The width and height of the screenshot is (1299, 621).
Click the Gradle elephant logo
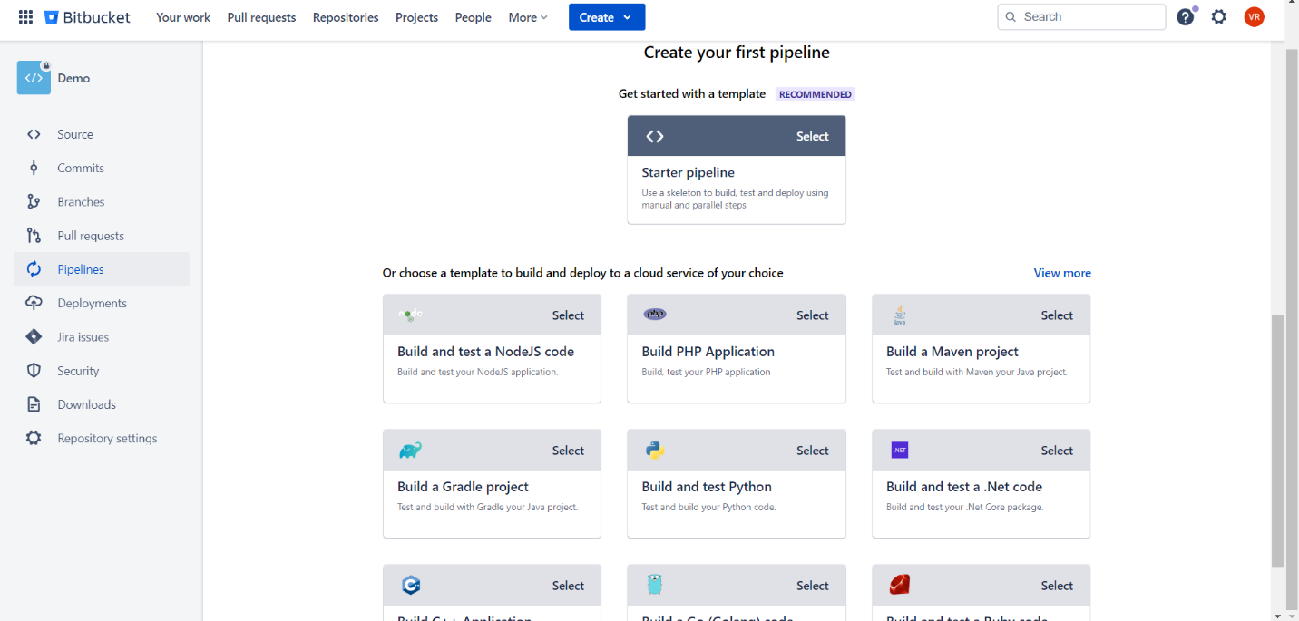click(410, 451)
